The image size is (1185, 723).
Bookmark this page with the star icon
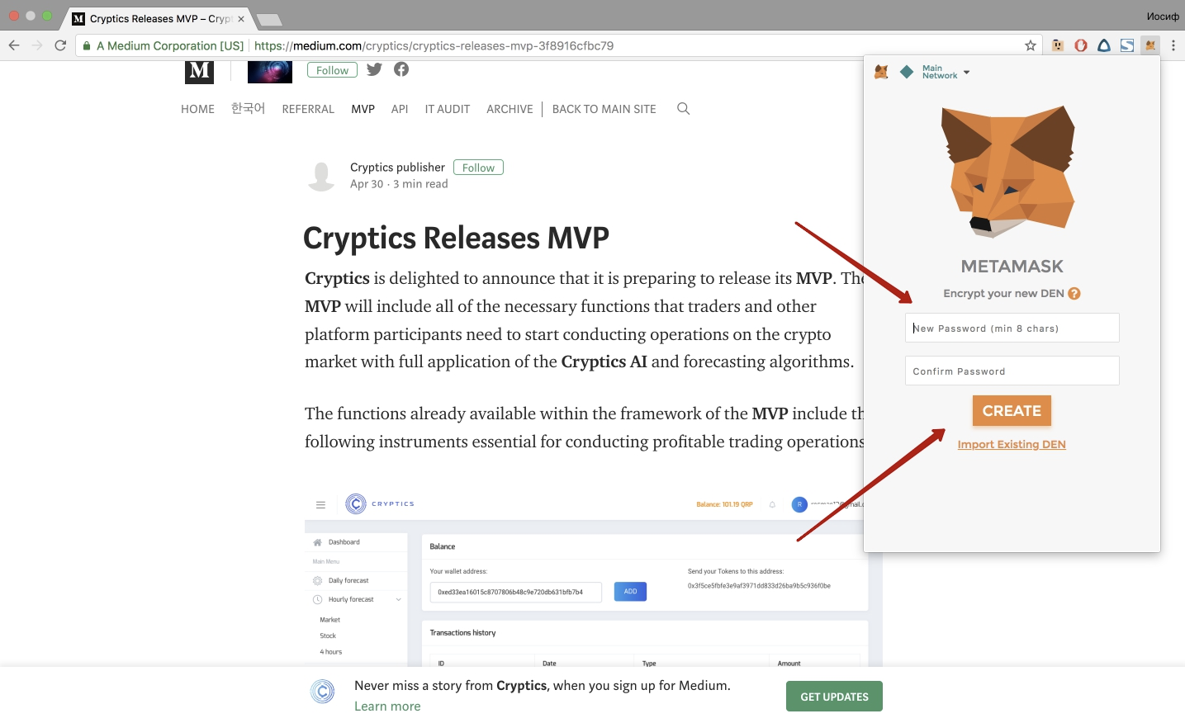pyautogui.click(x=1031, y=45)
